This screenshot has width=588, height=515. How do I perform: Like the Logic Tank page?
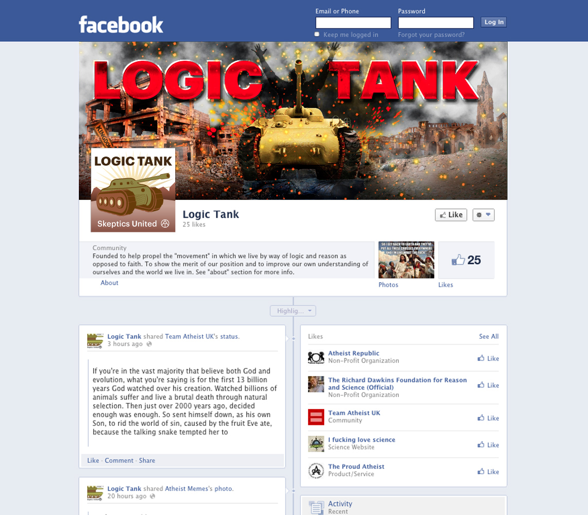click(x=451, y=215)
